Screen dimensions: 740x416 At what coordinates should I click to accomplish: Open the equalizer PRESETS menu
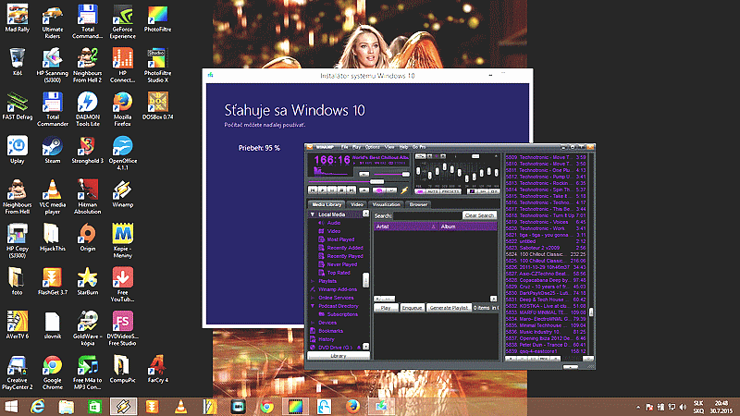450,191
